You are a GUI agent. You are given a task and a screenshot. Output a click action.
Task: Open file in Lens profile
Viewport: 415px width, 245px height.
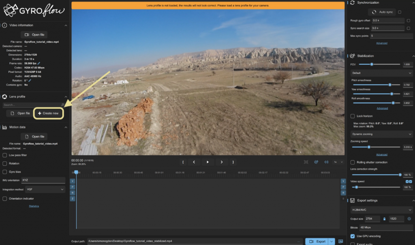click(x=20, y=113)
